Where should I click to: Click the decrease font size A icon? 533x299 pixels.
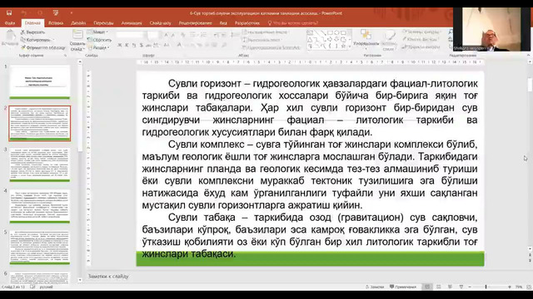point(173,35)
